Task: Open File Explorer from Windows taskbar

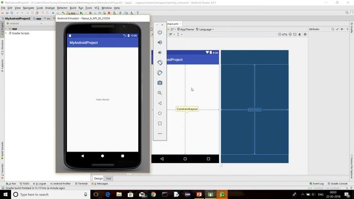Action: click(x=119, y=195)
